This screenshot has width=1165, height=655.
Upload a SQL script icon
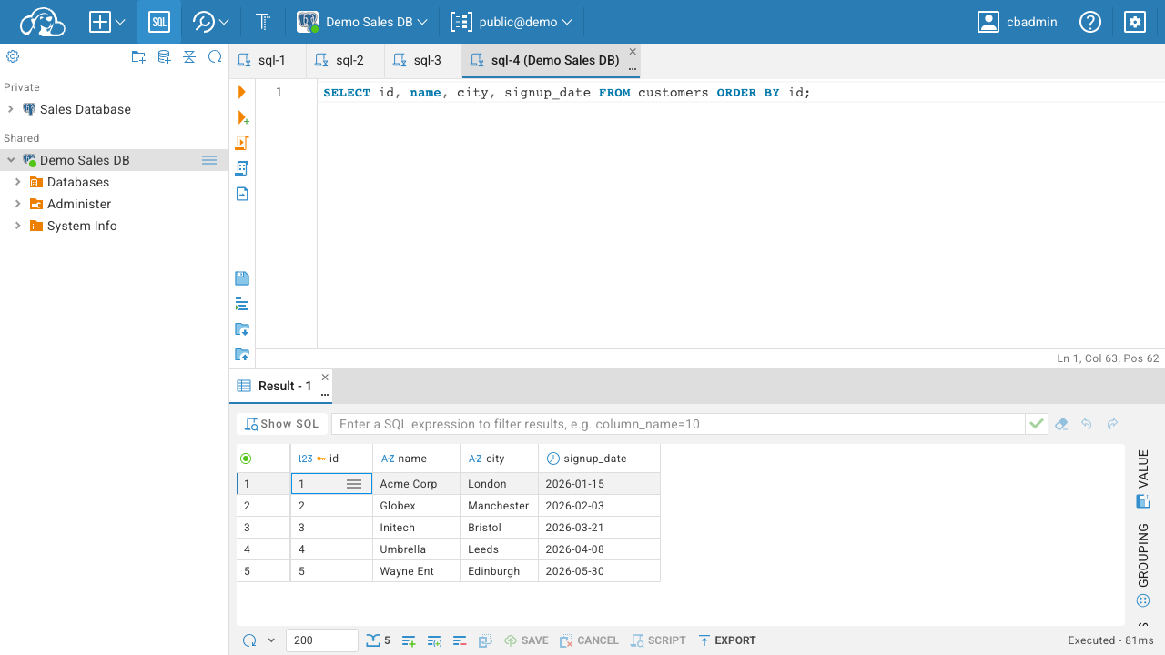point(242,355)
